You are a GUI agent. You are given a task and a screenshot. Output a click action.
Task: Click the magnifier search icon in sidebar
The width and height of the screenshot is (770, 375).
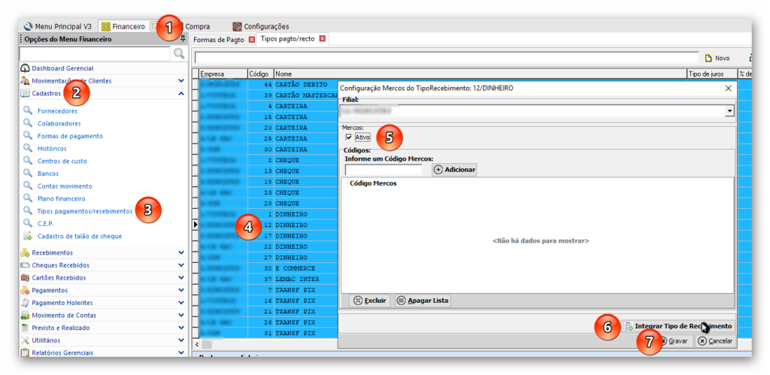[x=179, y=53]
